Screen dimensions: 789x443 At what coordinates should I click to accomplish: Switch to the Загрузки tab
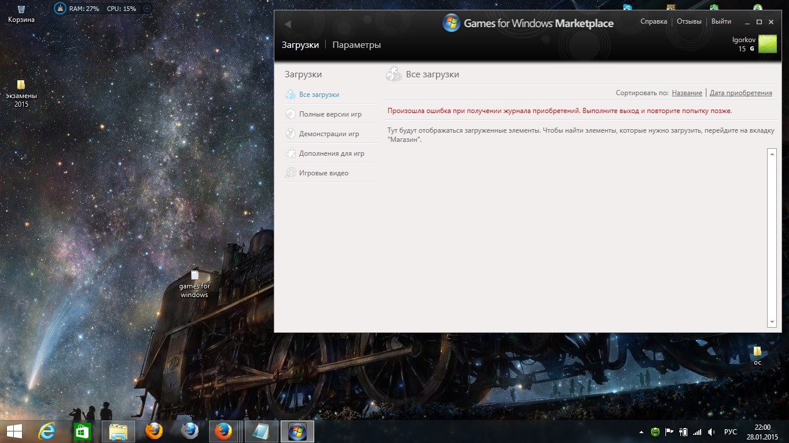click(300, 45)
